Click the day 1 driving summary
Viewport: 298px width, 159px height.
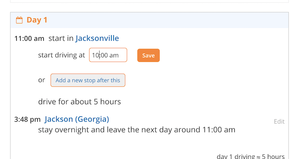click(250, 156)
